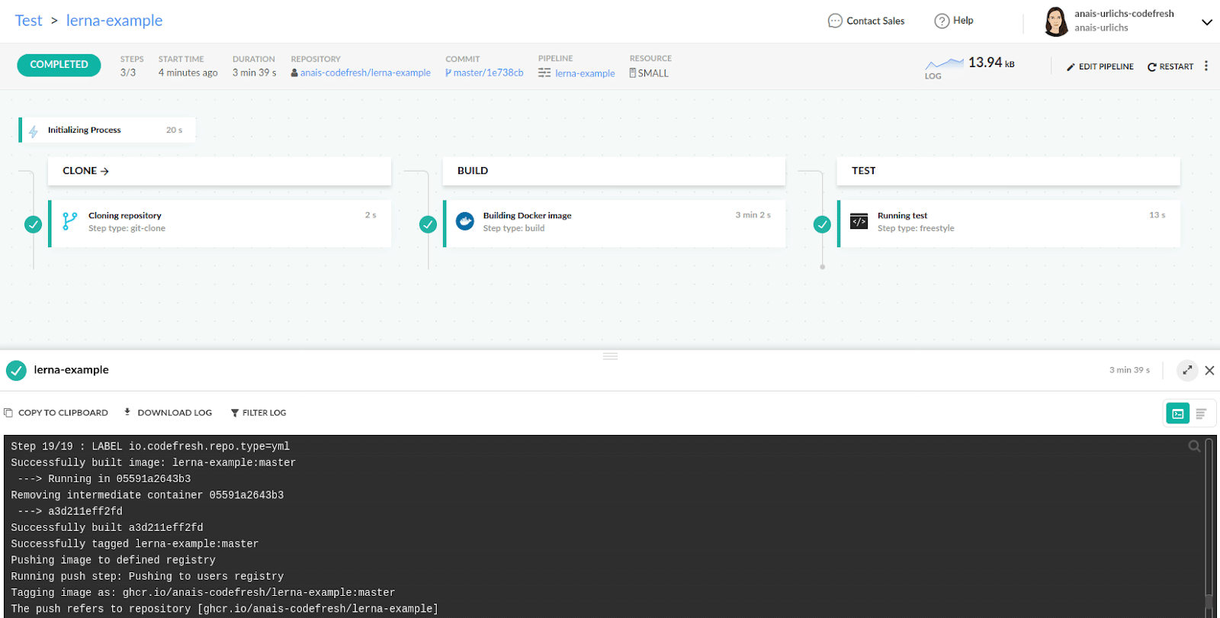Click EDIT PIPELINE

click(x=1100, y=67)
